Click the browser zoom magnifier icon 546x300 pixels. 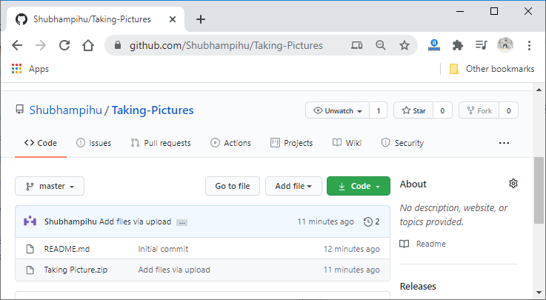pyautogui.click(x=381, y=45)
